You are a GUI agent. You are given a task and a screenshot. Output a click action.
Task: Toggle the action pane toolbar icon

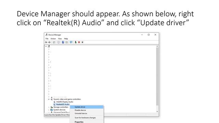coord(66,42)
